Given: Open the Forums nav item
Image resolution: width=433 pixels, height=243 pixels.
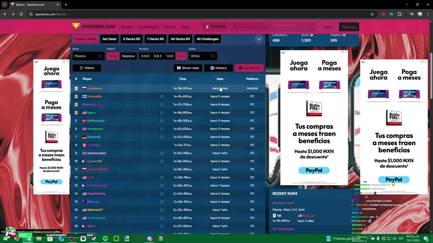Looking at the screenshot, I should tap(169, 27).
